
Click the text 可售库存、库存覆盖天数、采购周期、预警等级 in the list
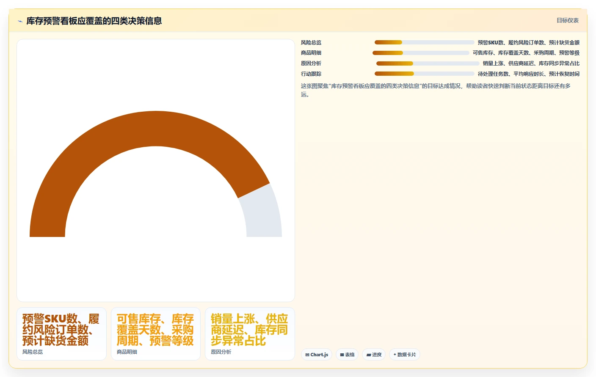(x=526, y=53)
